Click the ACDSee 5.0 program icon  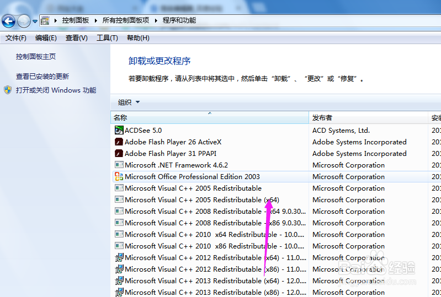tap(119, 130)
